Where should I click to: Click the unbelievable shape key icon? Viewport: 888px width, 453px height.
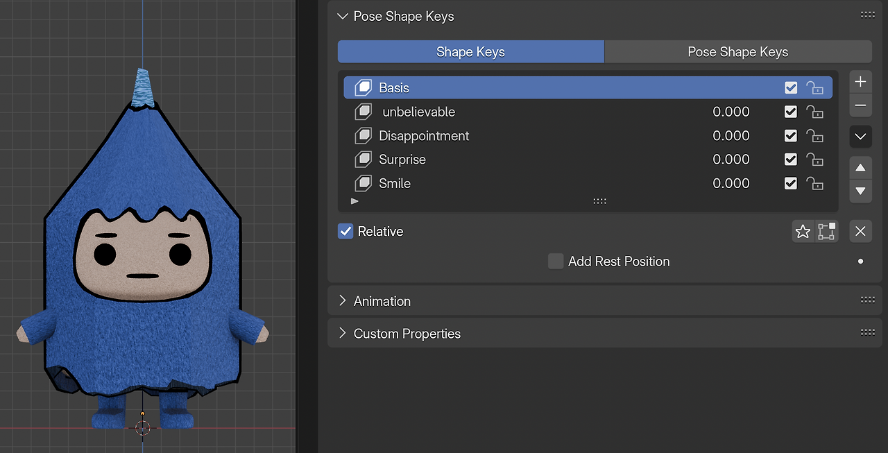click(x=364, y=112)
